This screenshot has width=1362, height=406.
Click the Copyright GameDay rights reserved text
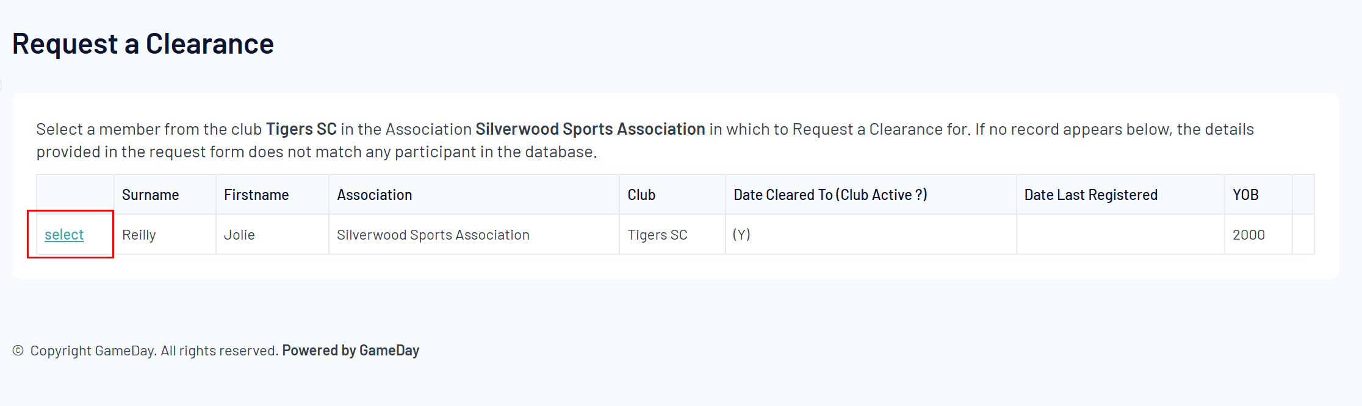pyautogui.click(x=154, y=351)
